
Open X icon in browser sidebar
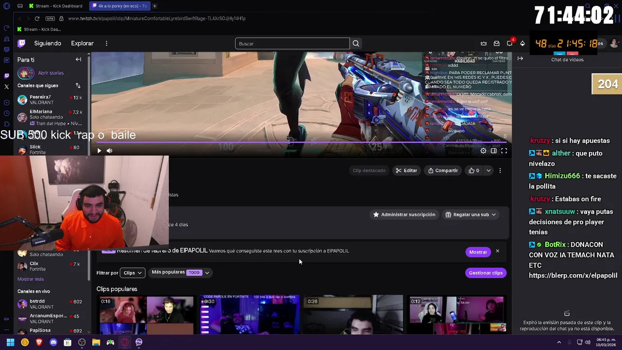click(x=6, y=87)
